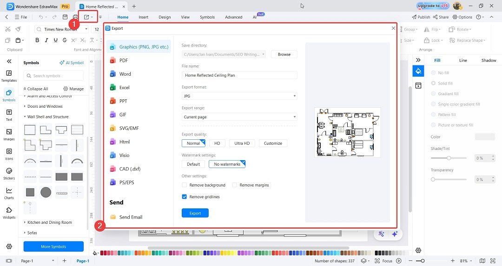This screenshot has width=502, height=266.
Task: Open the Export range dropdown
Action: [x=239, y=117]
